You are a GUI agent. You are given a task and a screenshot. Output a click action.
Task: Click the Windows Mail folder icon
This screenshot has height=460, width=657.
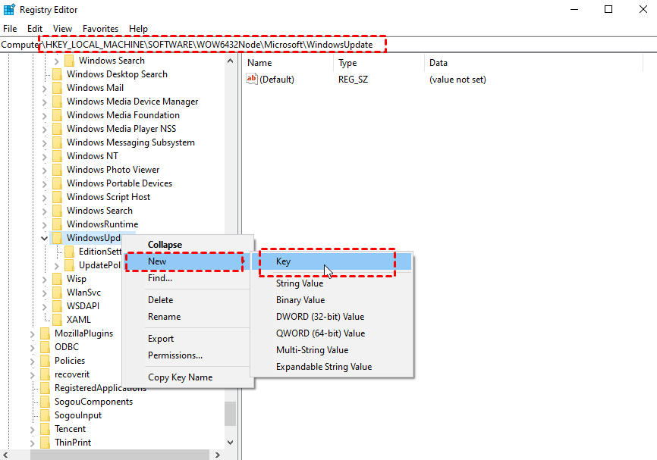click(x=57, y=88)
